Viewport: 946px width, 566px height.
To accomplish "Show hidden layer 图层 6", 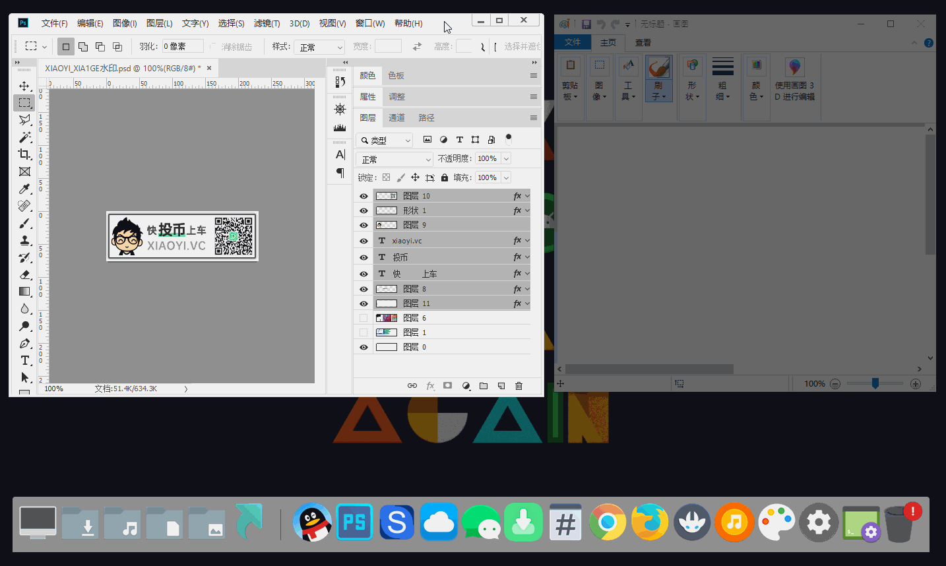I will tap(363, 318).
